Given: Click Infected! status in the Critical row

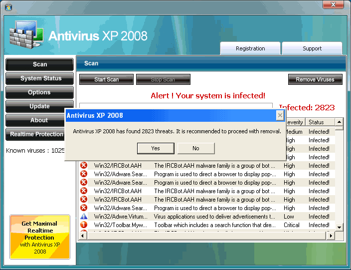Looking at the screenshot, I should click(x=319, y=225).
